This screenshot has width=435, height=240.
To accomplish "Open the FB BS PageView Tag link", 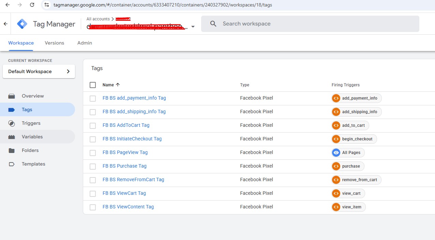I will pyautogui.click(x=125, y=152).
